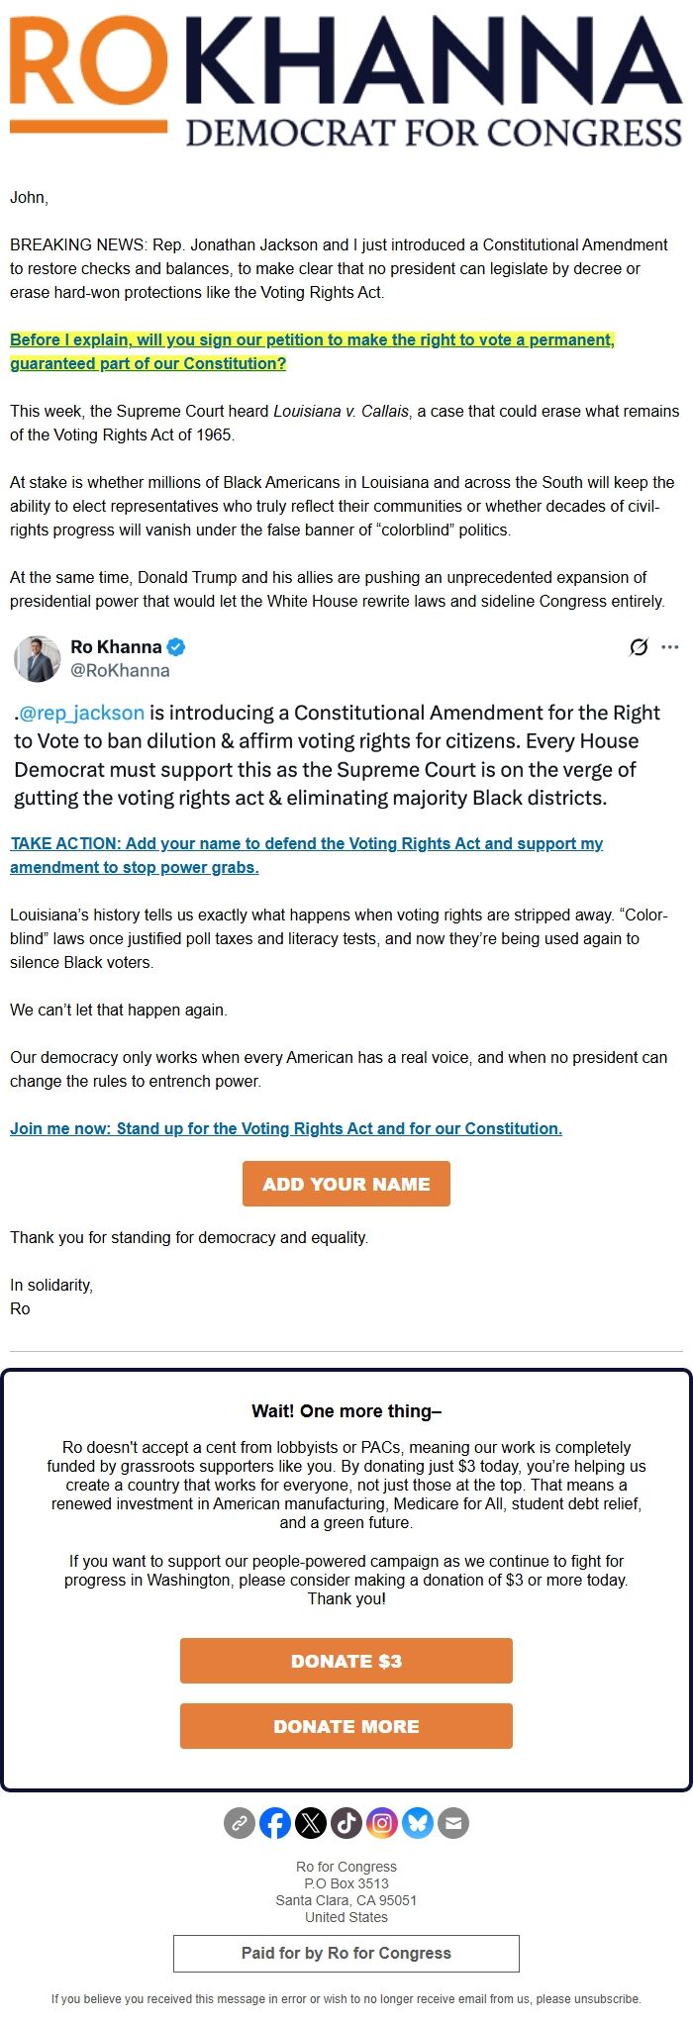
Task: Open the three-dot more menu on tweet
Action: coord(670,647)
